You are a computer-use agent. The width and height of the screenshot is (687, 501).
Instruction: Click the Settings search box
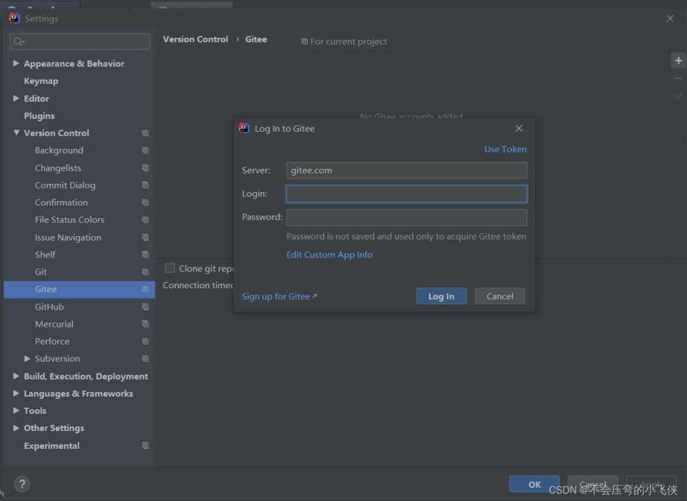tap(79, 42)
